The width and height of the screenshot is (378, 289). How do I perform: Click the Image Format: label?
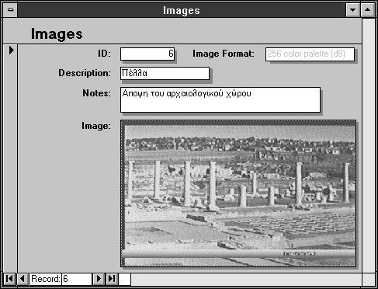[x=224, y=54]
